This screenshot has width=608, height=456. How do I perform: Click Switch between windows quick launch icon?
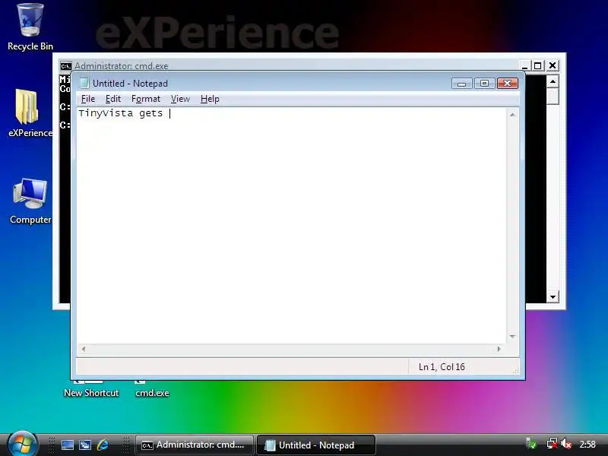(85, 445)
